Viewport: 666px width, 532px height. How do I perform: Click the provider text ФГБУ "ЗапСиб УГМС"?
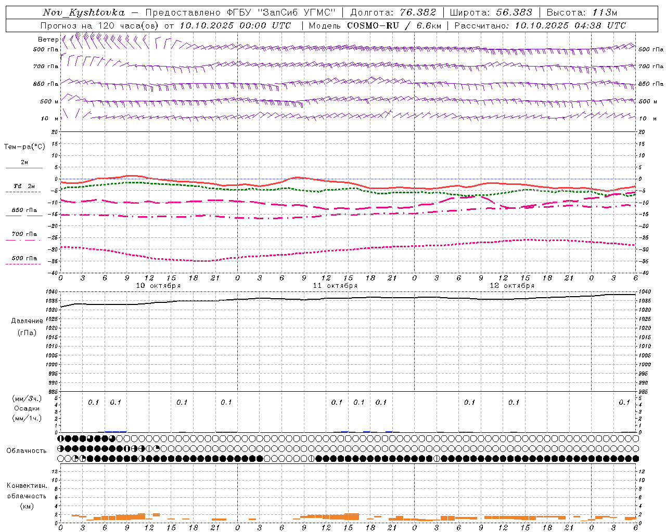point(281,12)
